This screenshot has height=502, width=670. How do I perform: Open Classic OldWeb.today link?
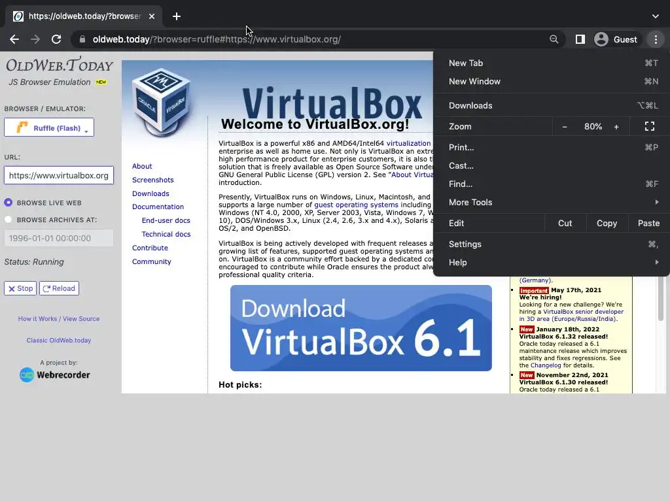58,340
